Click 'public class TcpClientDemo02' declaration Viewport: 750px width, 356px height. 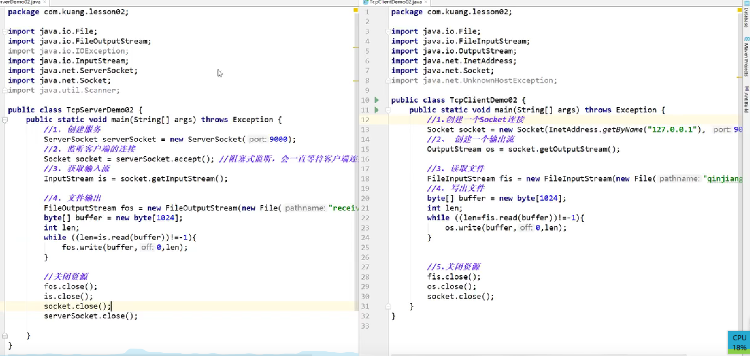click(454, 100)
